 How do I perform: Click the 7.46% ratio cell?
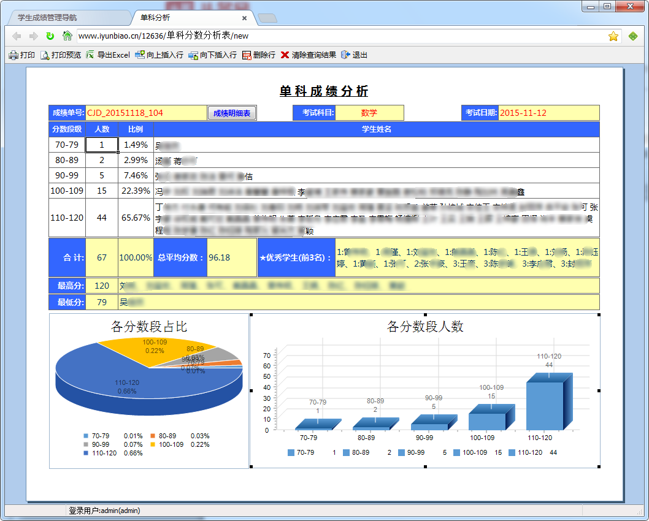[136, 175]
